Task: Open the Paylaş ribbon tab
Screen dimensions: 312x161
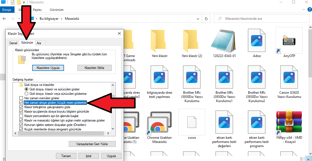Action: tap(37, 10)
